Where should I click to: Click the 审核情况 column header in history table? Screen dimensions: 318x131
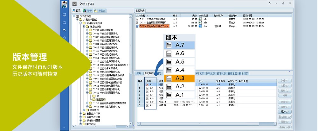232,81
